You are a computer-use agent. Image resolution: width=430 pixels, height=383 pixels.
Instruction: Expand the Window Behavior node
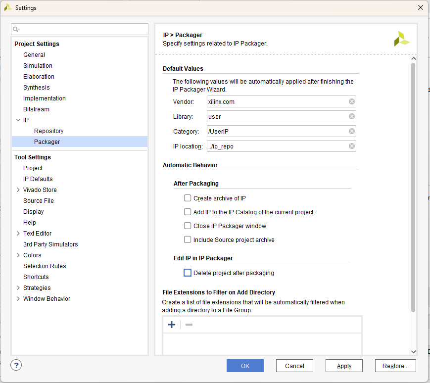click(x=18, y=298)
